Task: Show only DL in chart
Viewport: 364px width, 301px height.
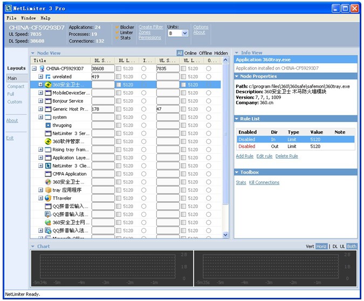Action: point(335,247)
